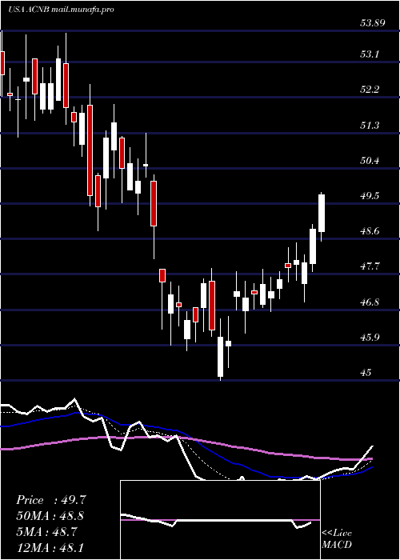Screen dimensions: 400x560
Task: Click the '<<Live MACD' label
Action: click(x=337, y=539)
